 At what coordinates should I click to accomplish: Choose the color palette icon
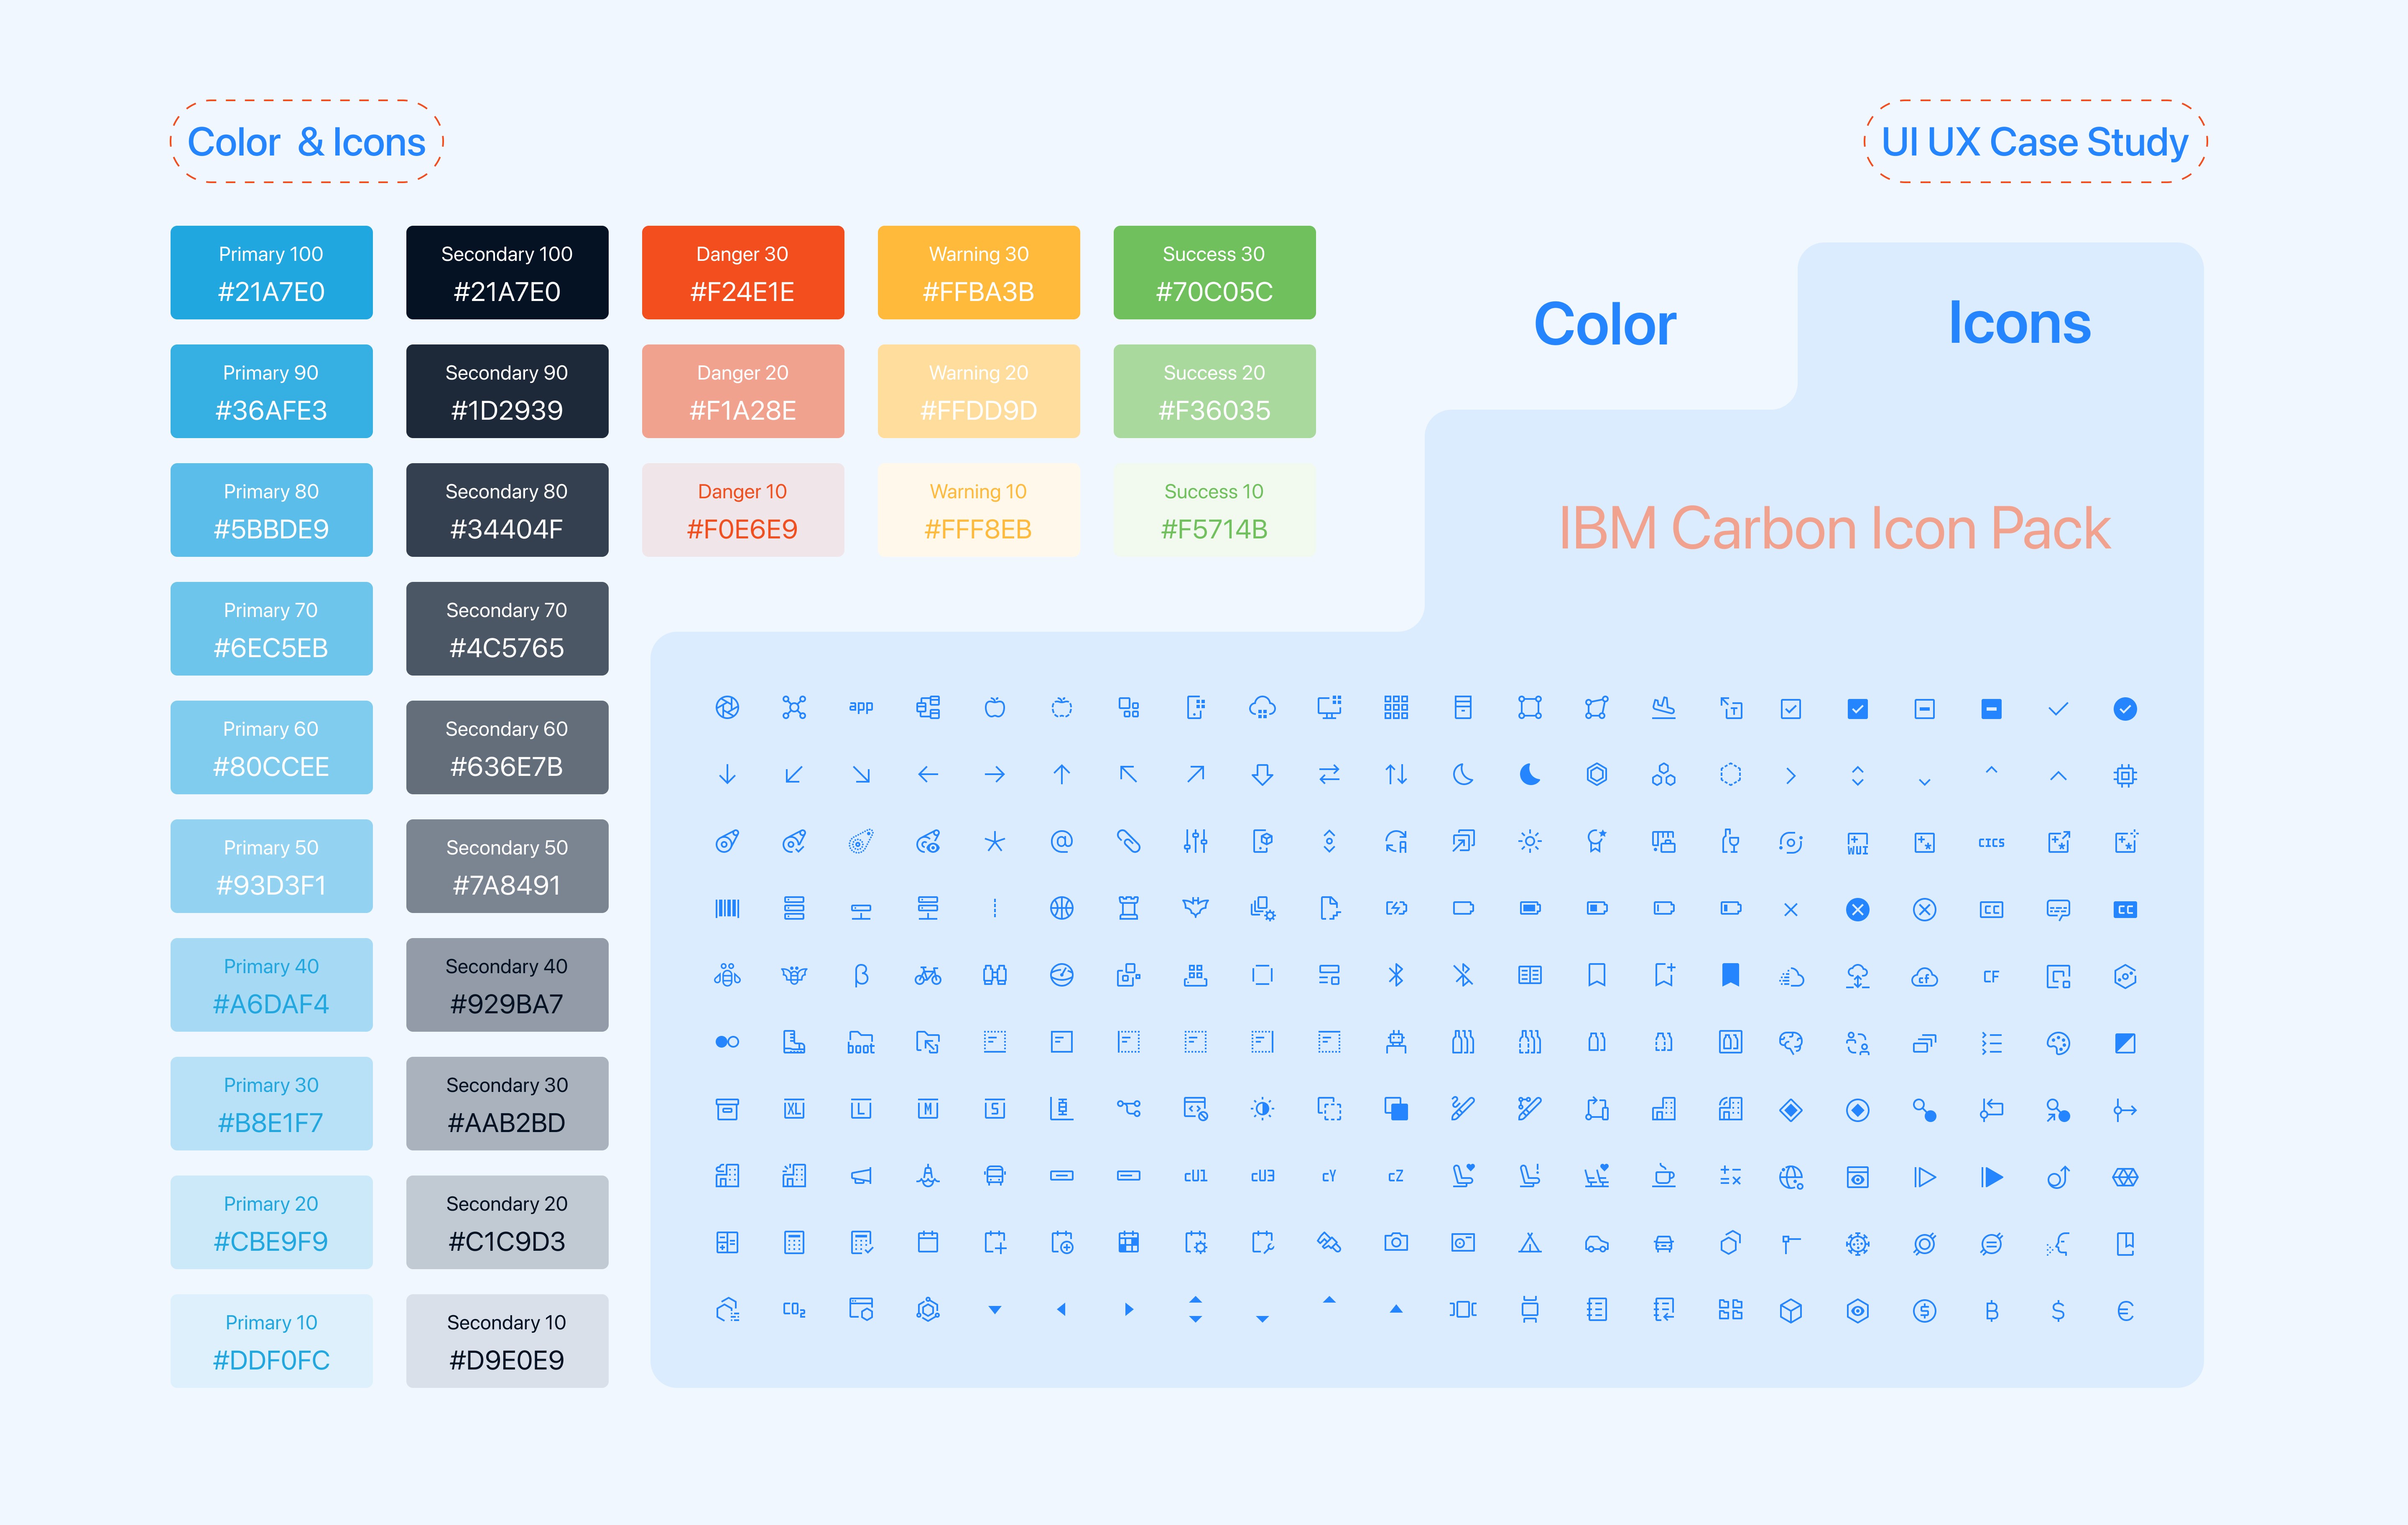click(2058, 1043)
